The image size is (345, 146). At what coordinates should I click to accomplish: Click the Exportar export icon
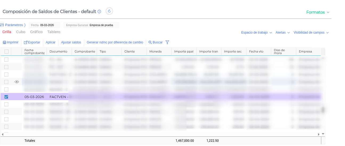[26, 42]
